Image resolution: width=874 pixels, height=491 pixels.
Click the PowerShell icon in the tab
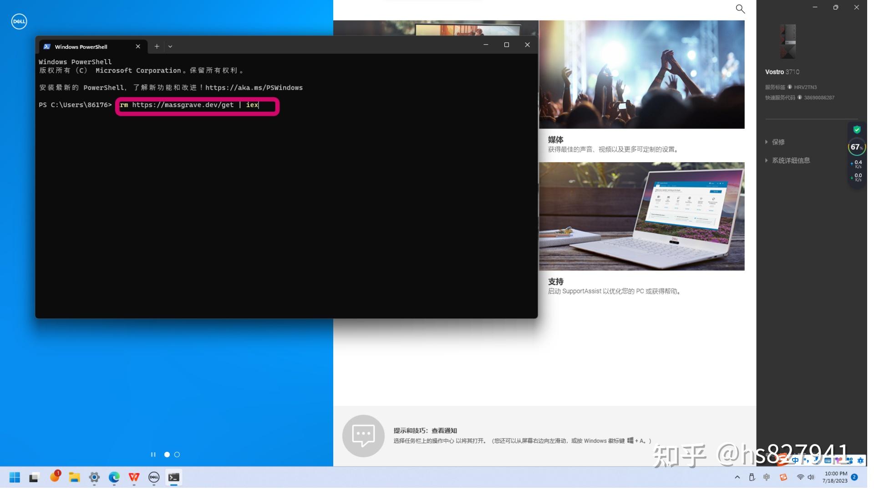coord(47,47)
